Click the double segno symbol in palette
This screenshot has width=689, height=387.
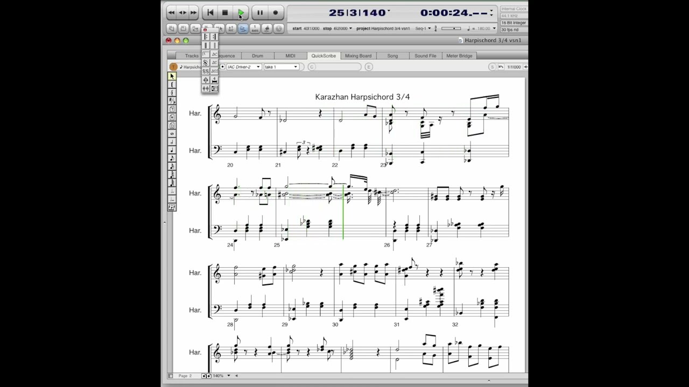[206, 71]
